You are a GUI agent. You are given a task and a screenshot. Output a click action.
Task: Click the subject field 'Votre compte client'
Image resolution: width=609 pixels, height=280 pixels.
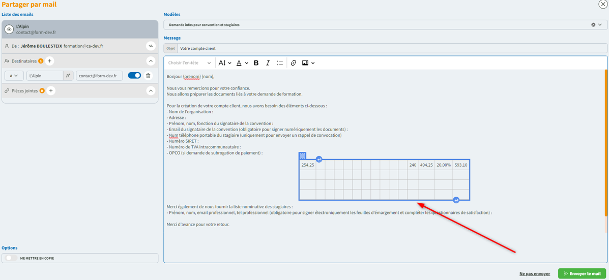coord(392,48)
